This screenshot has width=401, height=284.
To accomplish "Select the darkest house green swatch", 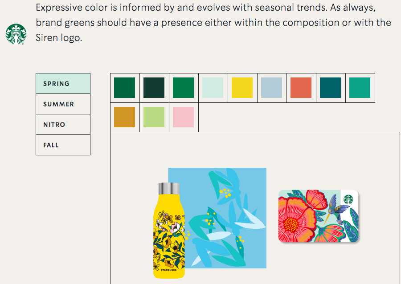I will [154, 88].
